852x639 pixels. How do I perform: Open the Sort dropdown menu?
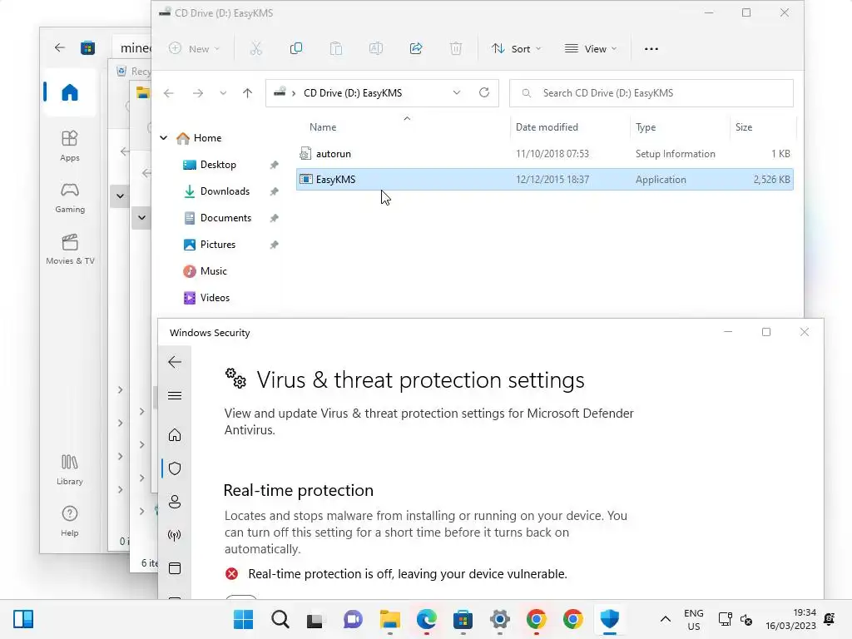point(516,49)
